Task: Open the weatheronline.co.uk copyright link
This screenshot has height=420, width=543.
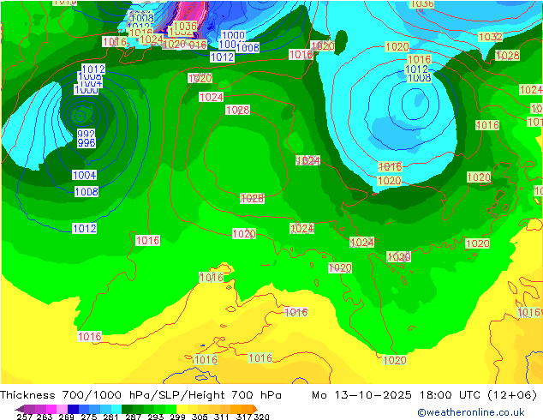Action: click(470, 412)
